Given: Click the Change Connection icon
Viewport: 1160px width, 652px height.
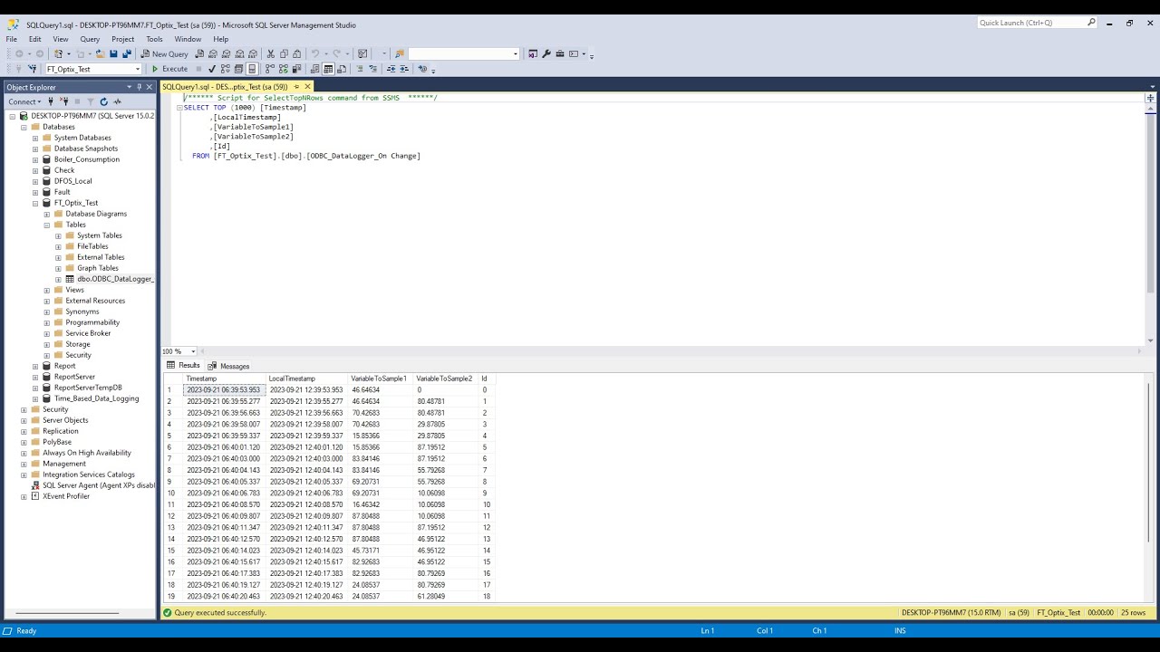Looking at the screenshot, I should pyautogui.click(x=33, y=69).
